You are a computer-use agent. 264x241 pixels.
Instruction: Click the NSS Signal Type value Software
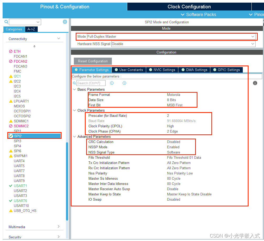coord(174,152)
